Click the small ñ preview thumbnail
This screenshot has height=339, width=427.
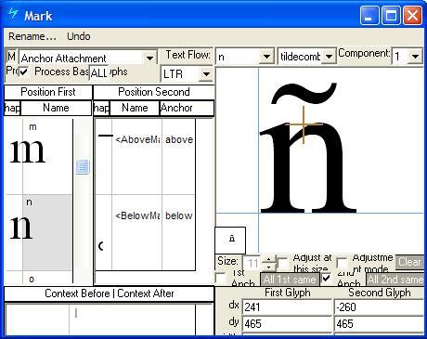pos(230,241)
